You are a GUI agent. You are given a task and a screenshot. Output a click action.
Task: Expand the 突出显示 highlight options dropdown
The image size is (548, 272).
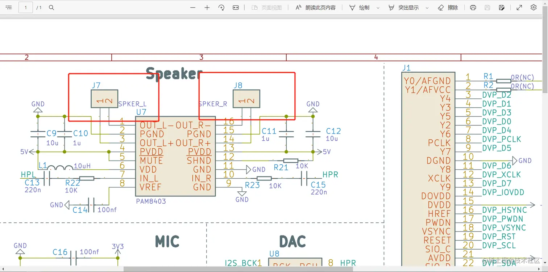(427, 8)
